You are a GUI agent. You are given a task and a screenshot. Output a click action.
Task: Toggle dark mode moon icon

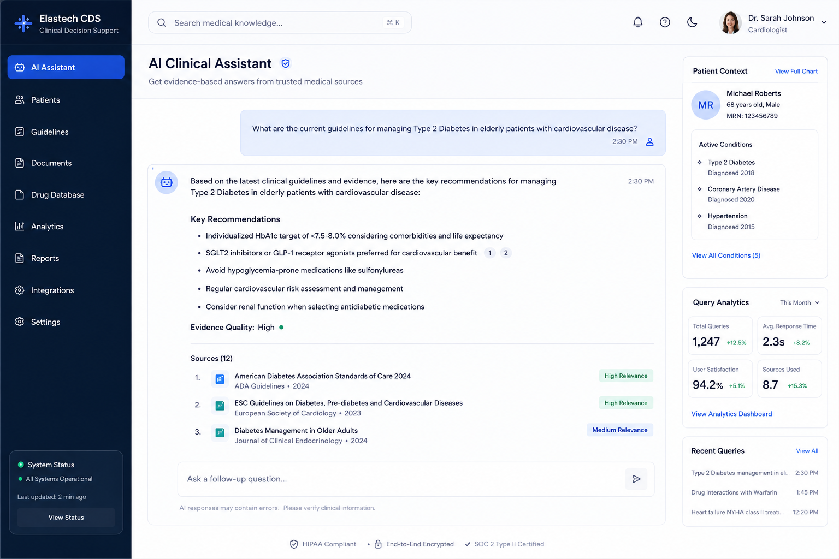(692, 22)
